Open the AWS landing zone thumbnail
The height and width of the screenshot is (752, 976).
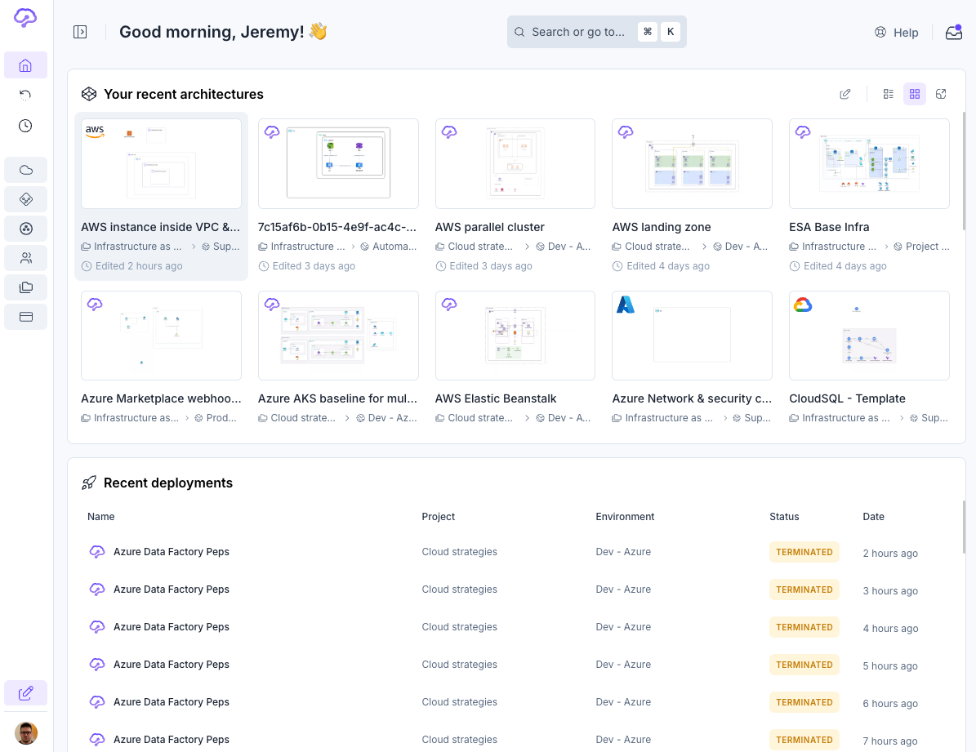pos(692,164)
